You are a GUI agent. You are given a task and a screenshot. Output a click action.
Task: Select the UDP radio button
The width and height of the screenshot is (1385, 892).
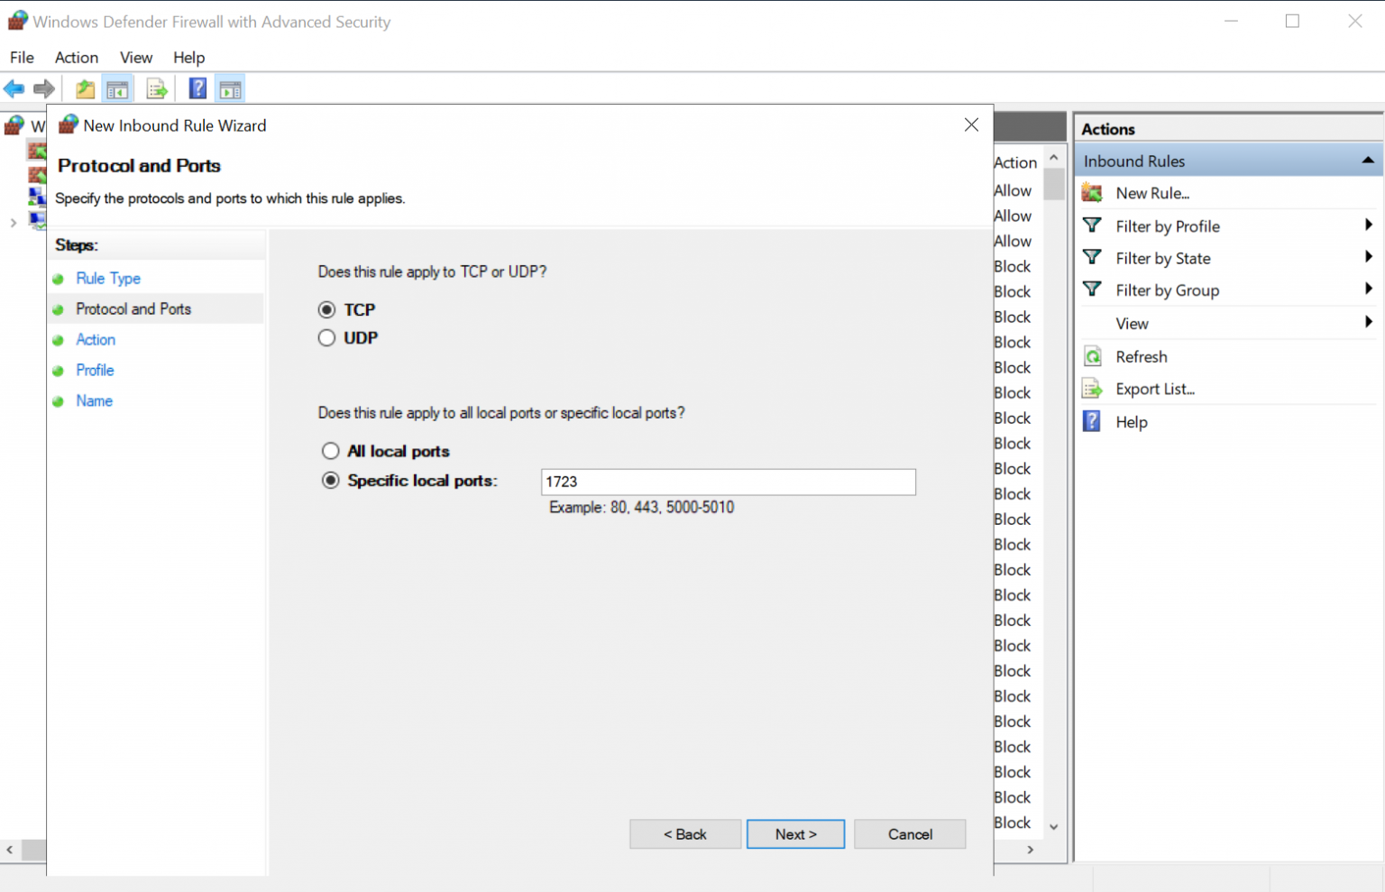pyautogui.click(x=326, y=338)
